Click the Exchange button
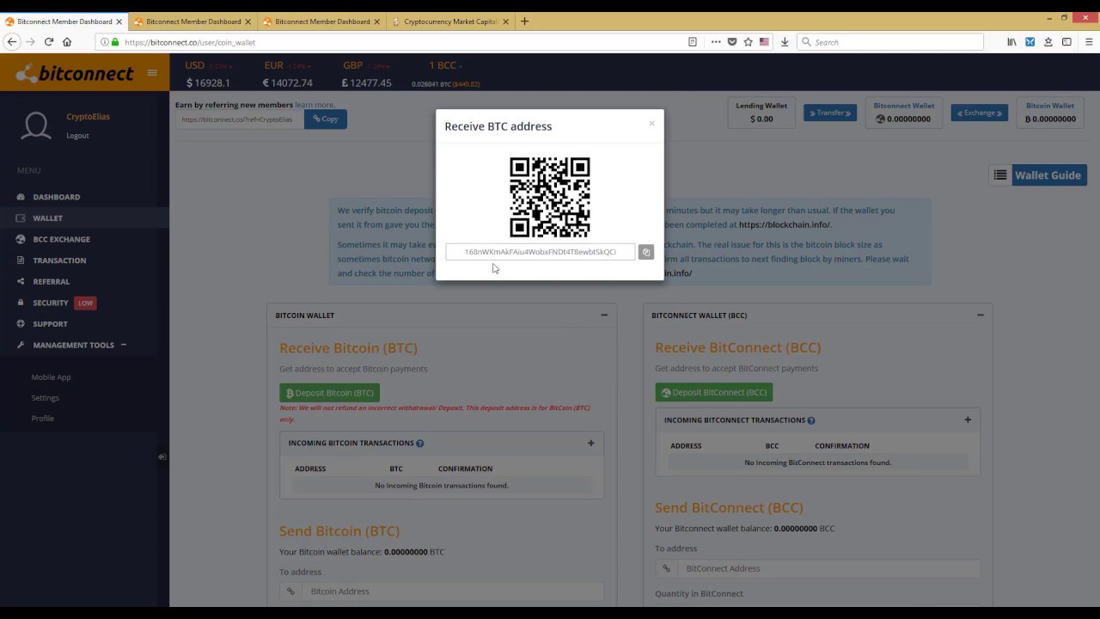This screenshot has height=619, width=1100. click(980, 113)
